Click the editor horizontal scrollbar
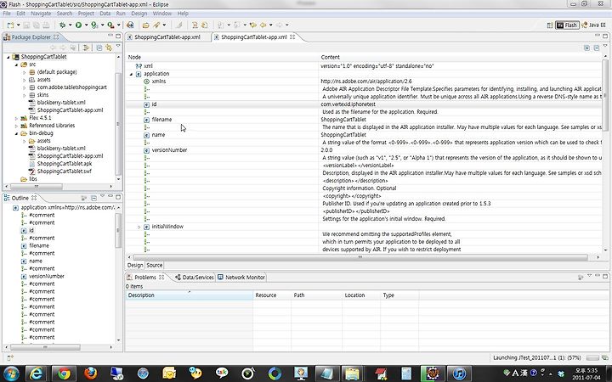612x382 pixels. 360,257
